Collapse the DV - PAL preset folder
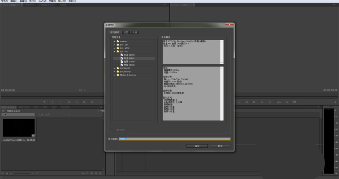Image resolution: width=339 pixels, height=179 pixels. 114,52
